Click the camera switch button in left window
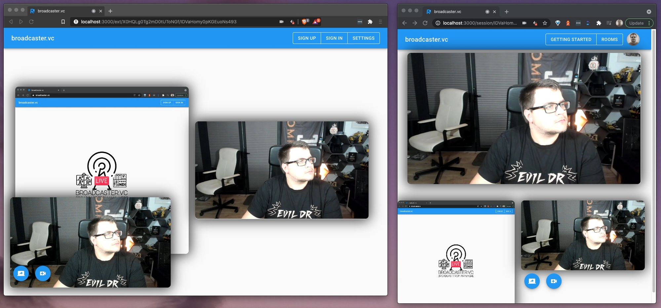This screenshot has width=661, height=308. pos(43,273)
